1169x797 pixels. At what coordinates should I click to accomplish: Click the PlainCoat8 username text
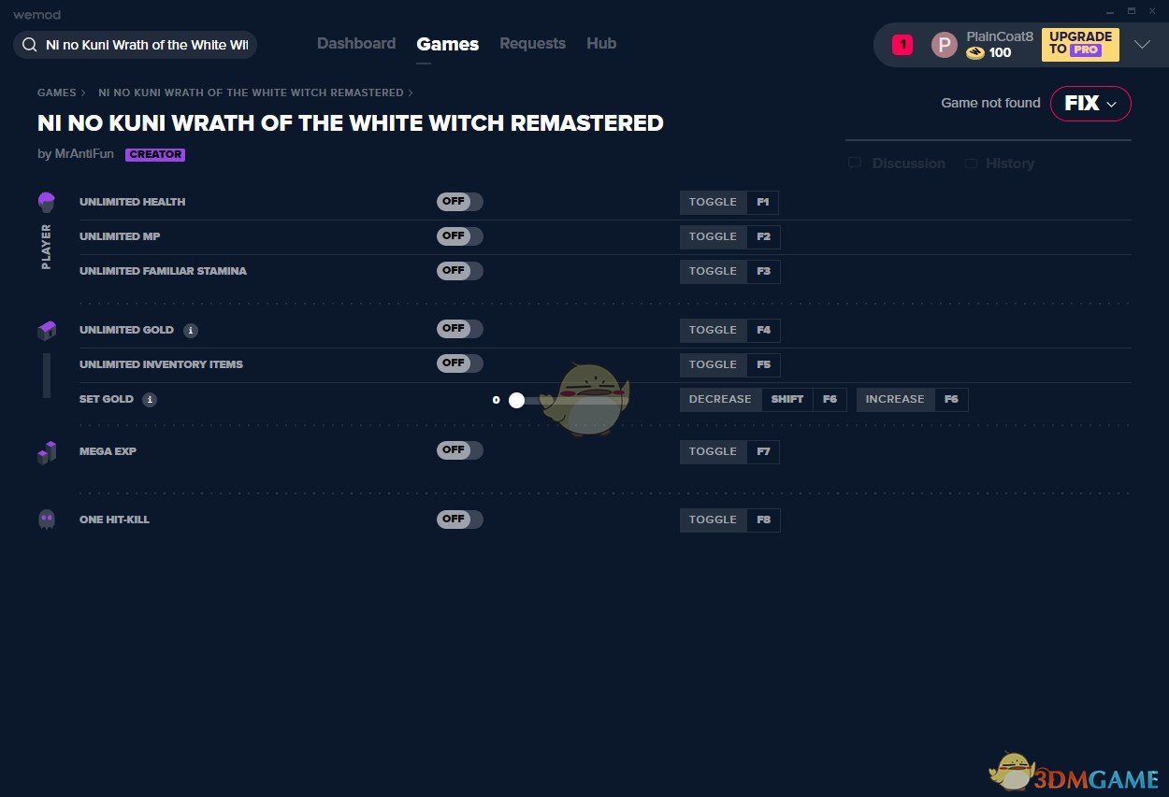click(1000, 36)
